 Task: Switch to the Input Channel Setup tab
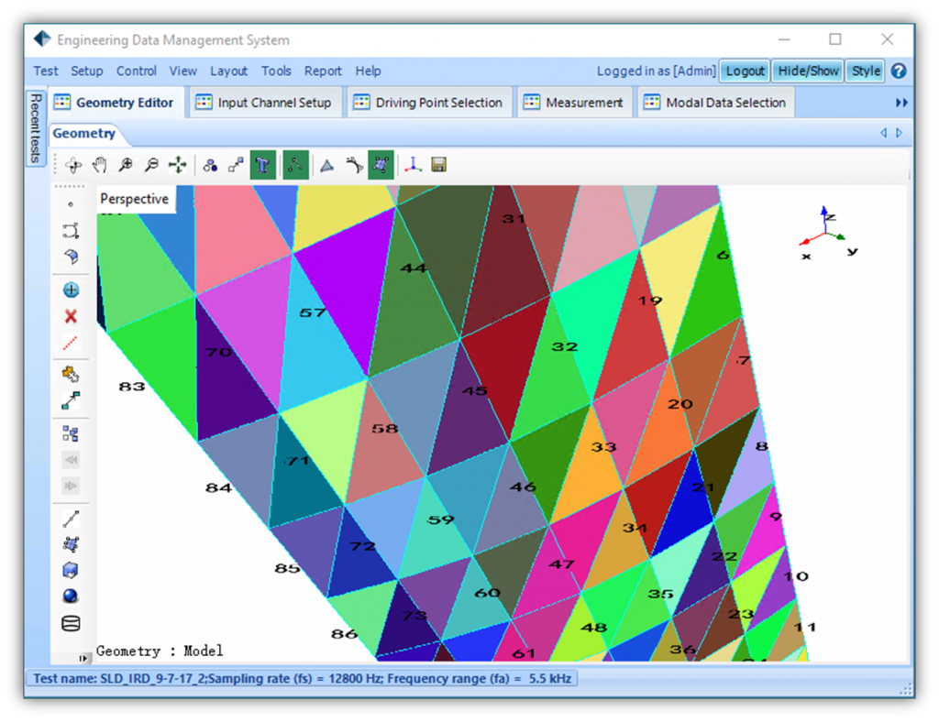[x=265, y=103]
